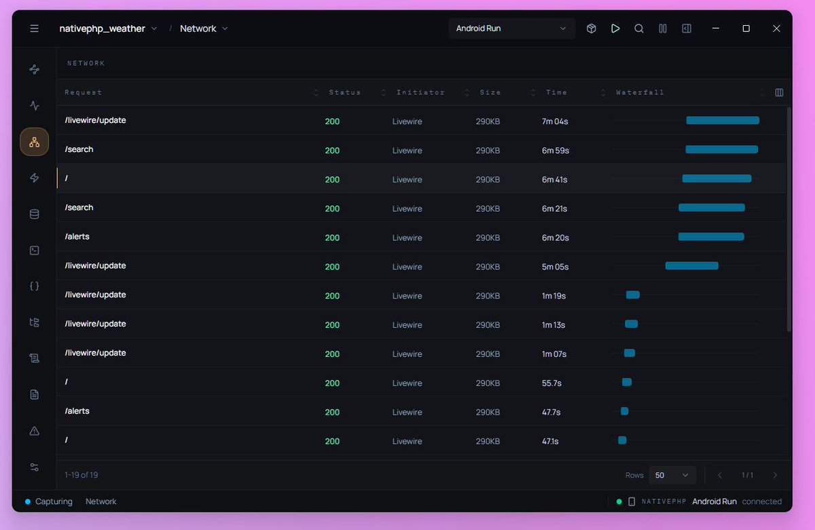This screenshot has width=815, height=530.
Task: Open the database sidebar panel
Action: (34, 214)
